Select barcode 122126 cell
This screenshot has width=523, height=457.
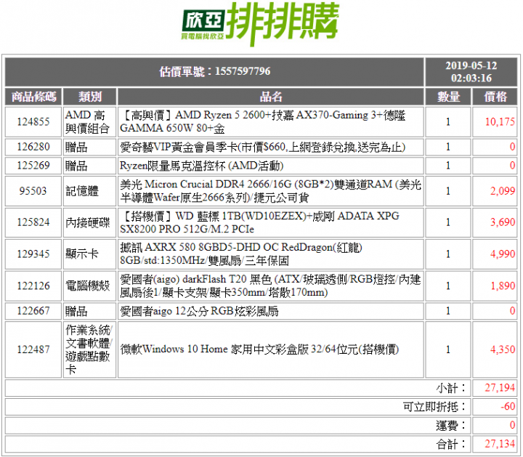point(33,286)
